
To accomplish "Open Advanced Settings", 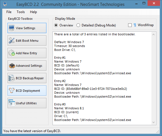I will [27, 66].
